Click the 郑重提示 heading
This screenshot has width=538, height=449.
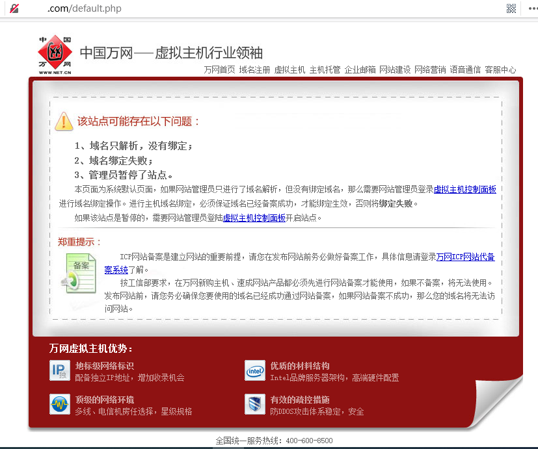[x=79, y=242]
